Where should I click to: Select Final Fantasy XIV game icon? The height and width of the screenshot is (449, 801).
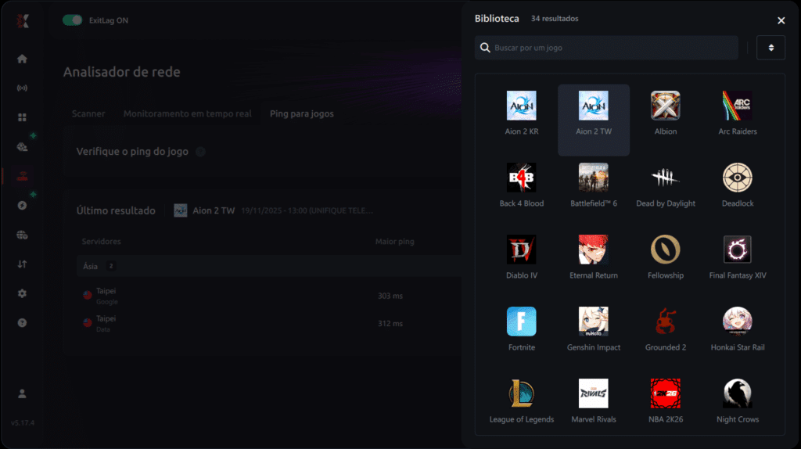click(x=738, y=250)
